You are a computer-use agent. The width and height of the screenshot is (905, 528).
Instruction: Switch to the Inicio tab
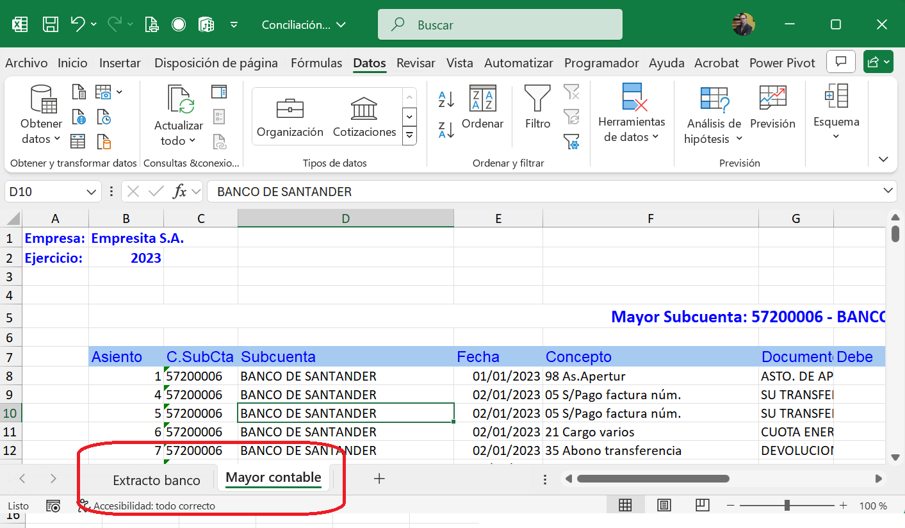click(x=72, y=63)
